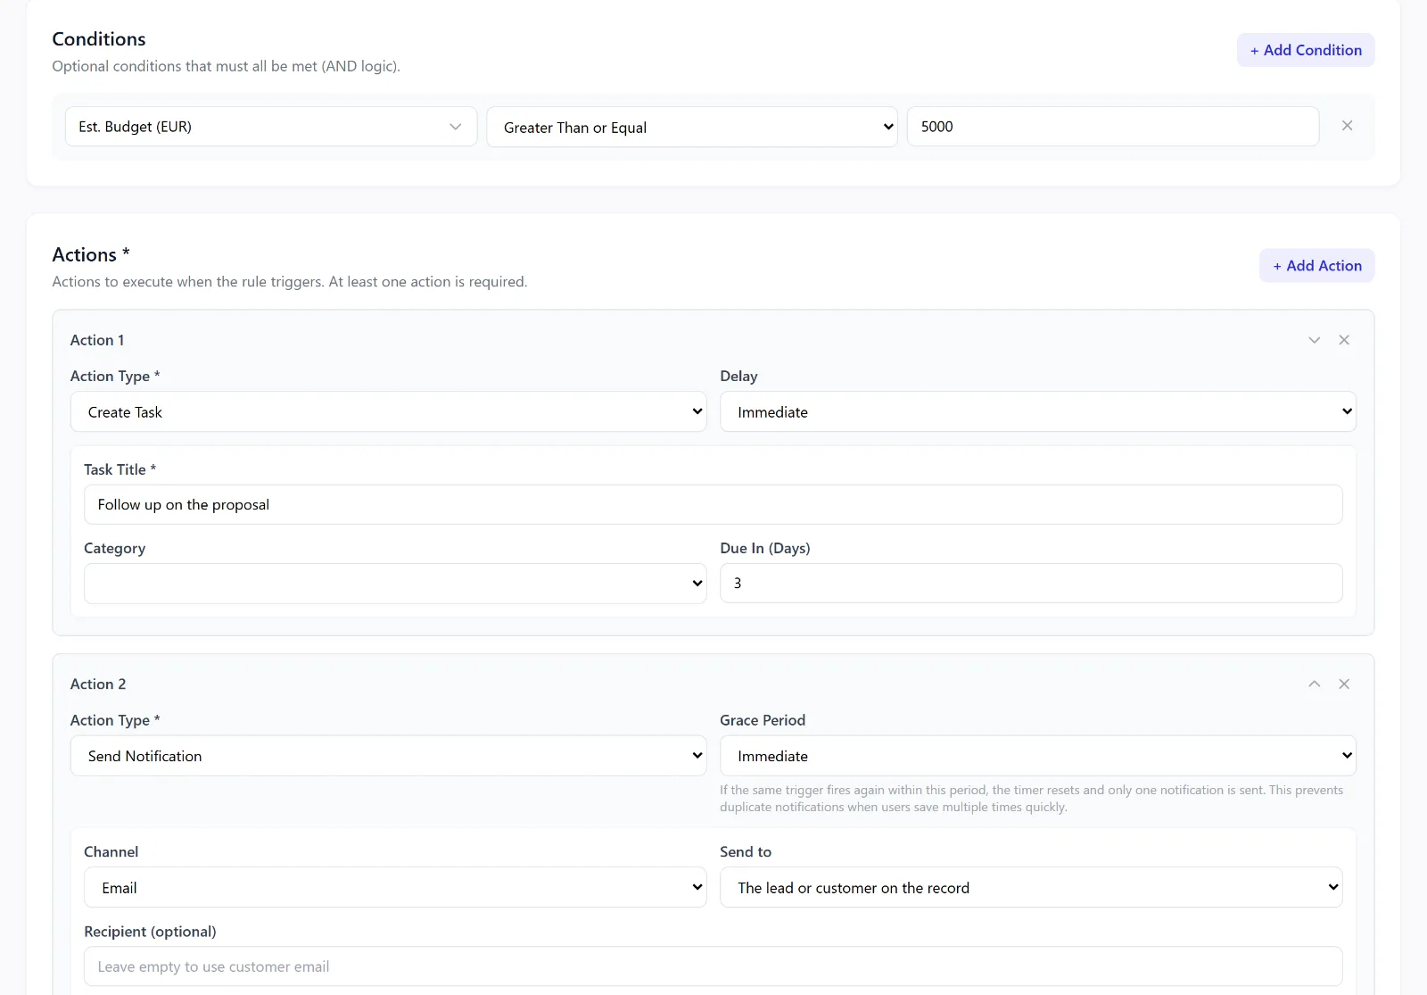This screenshot has height=995, width=1427.
Task: Click the Add Condition button
Action: [1306, 50]
